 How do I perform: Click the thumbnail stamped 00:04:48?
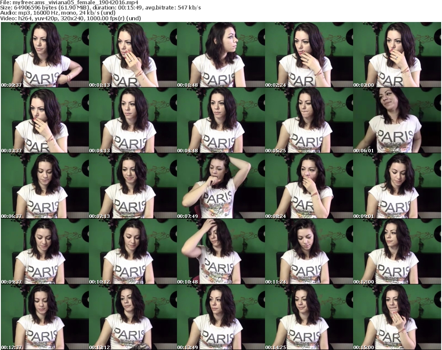coord(221,120)
